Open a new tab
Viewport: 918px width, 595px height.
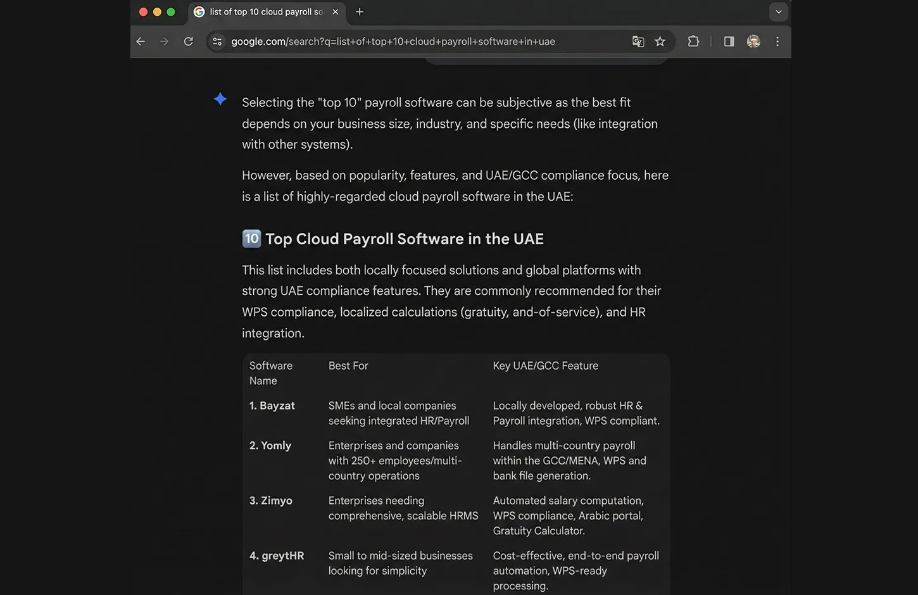click(360, 12)
